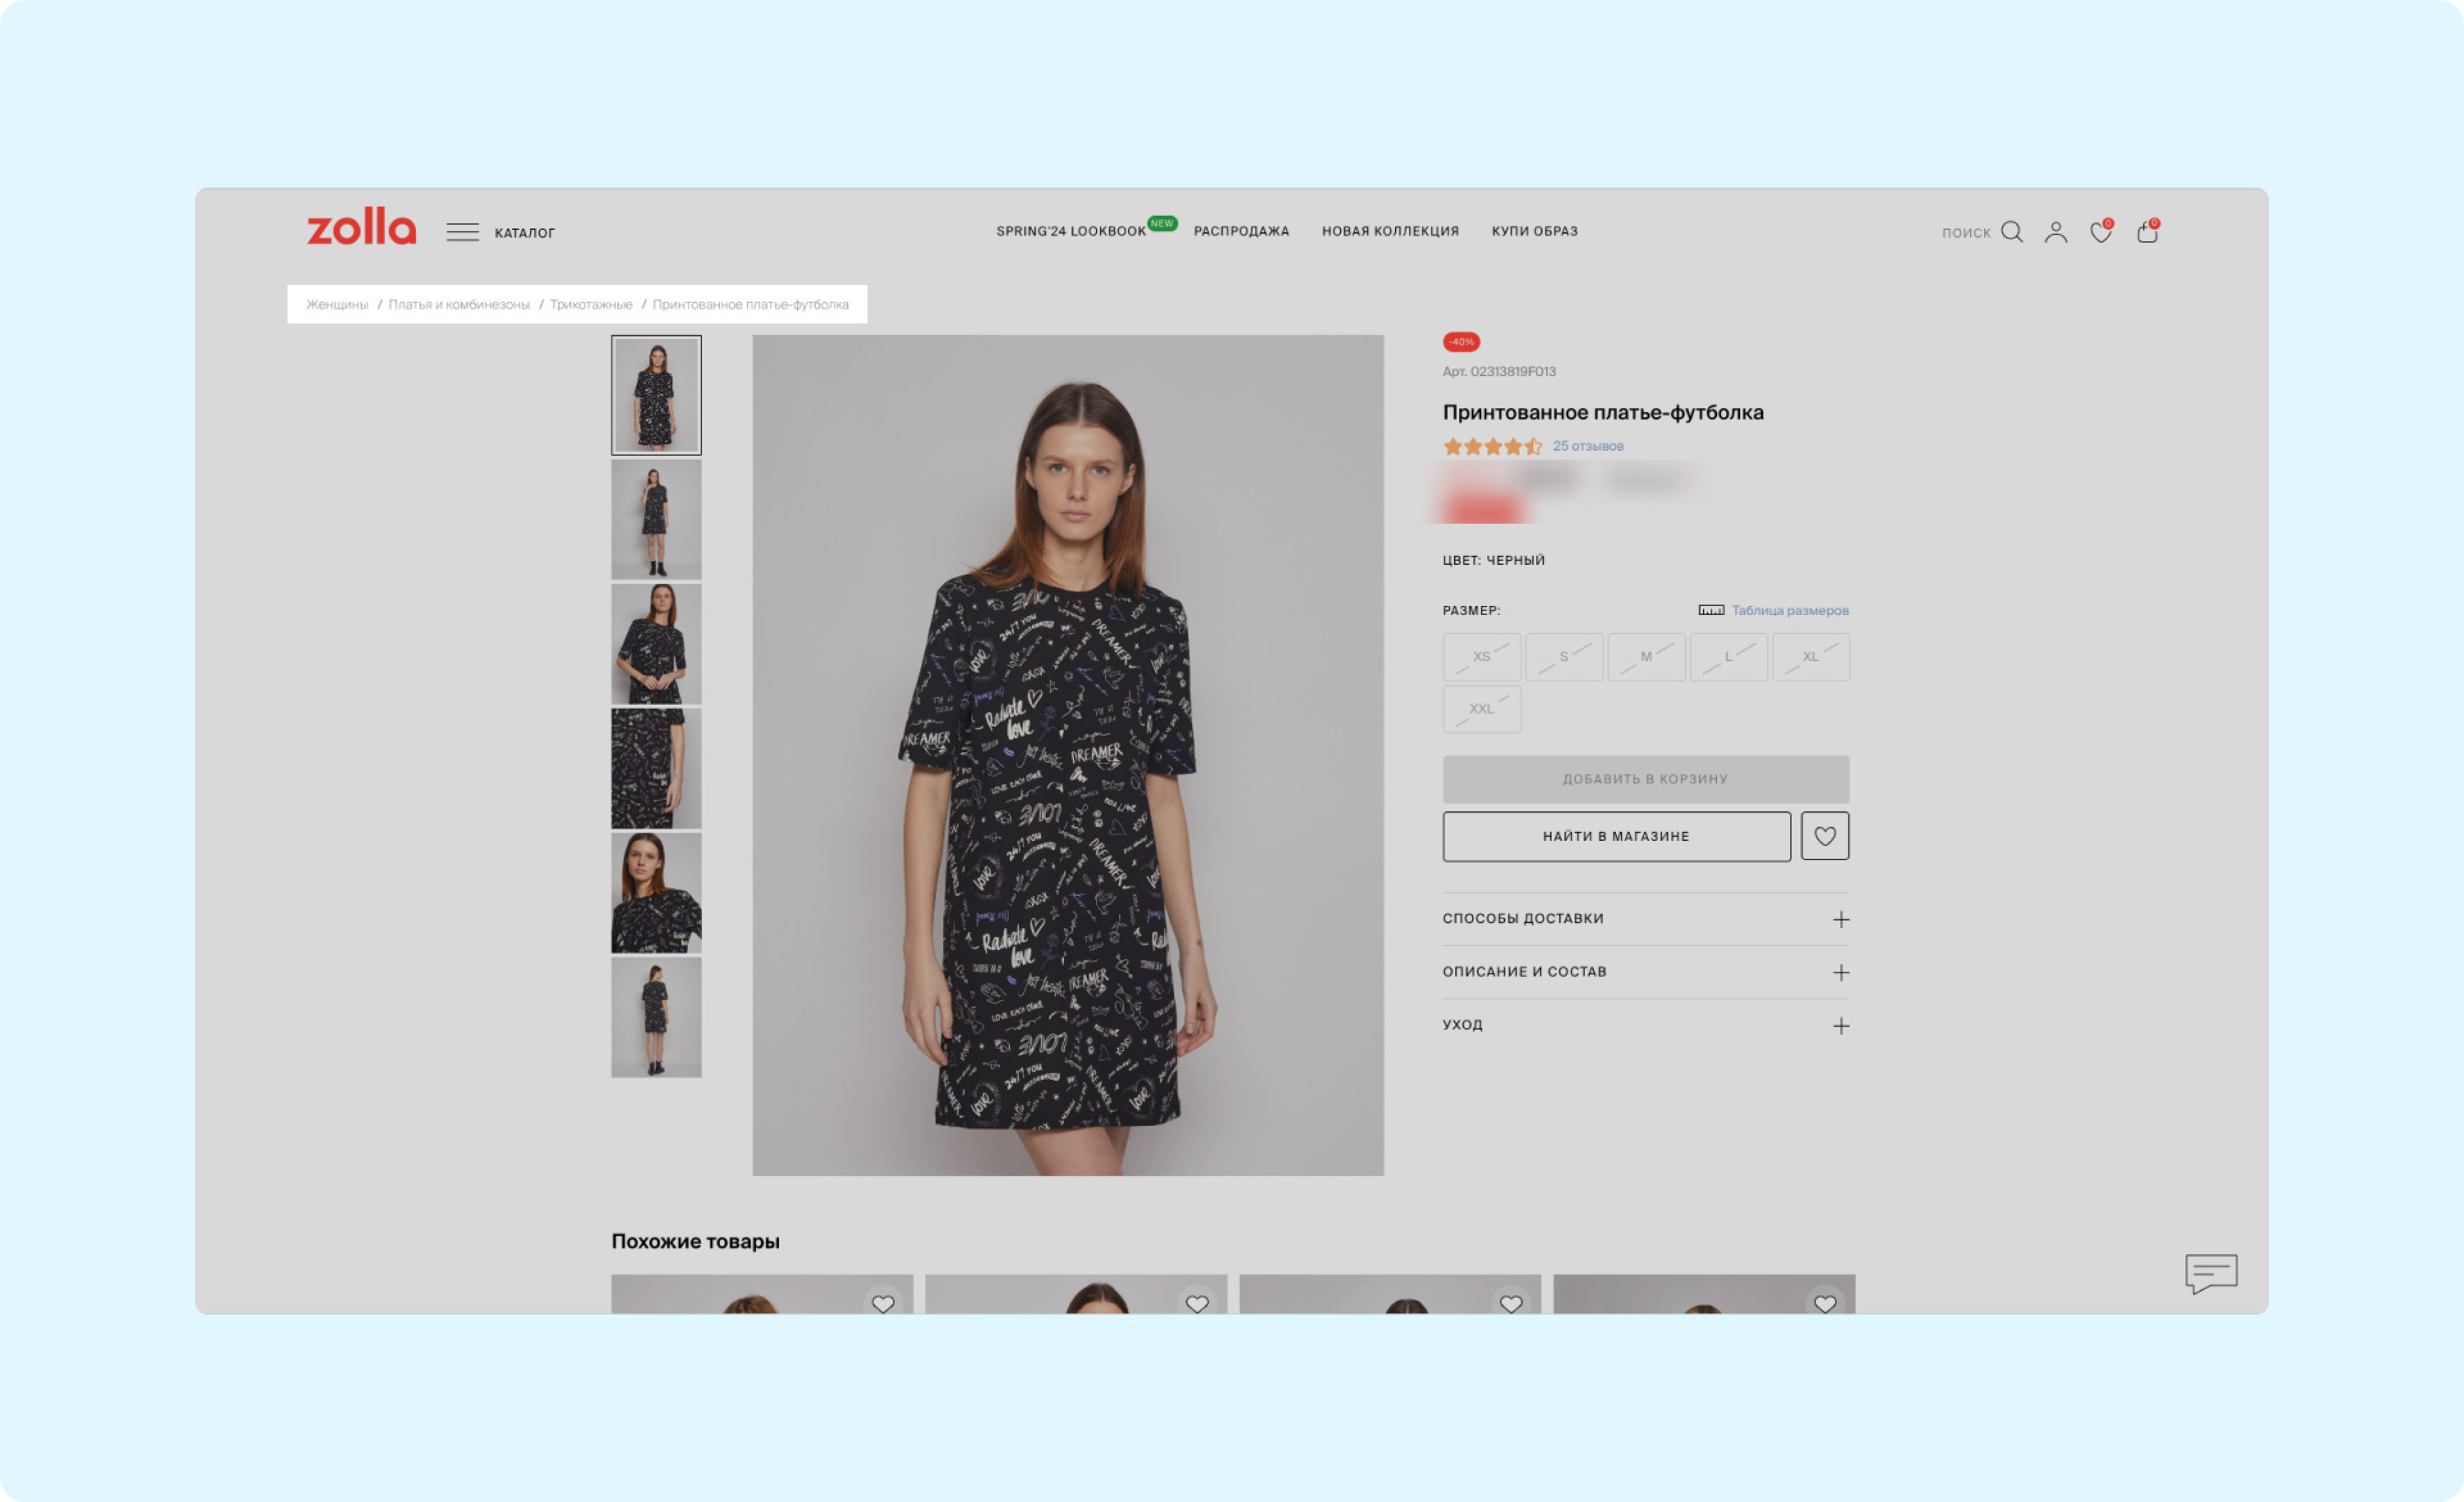Favorite the fourth similar product card
This screenshot has height=1502, width=2464.
(x=1825, y=1304)
